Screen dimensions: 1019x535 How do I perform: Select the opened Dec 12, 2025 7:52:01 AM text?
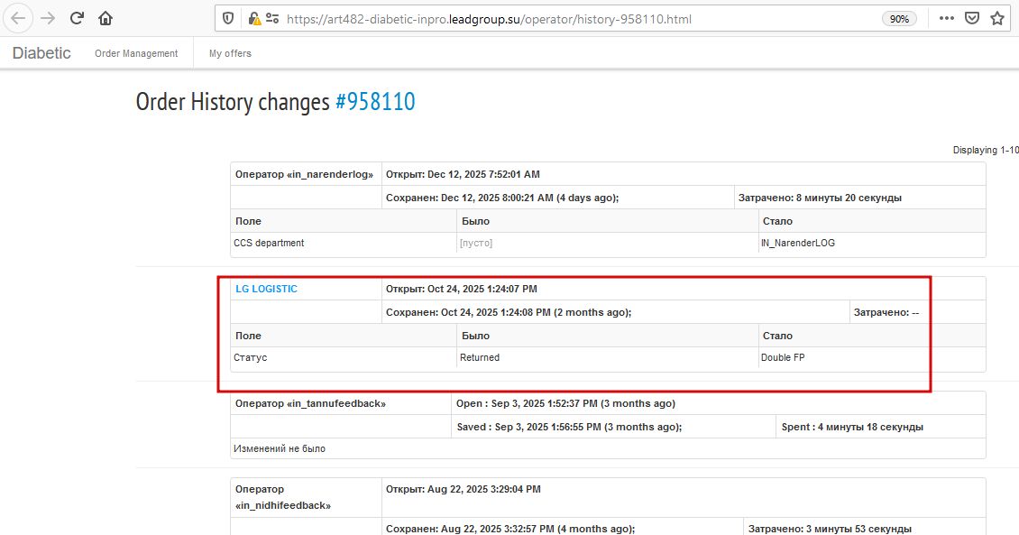click(x=463, y=174)
